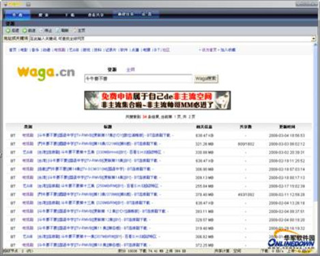Open the 动漫 link in the site navigation
The image size is (320, 256).
click(x=46, y=50)
